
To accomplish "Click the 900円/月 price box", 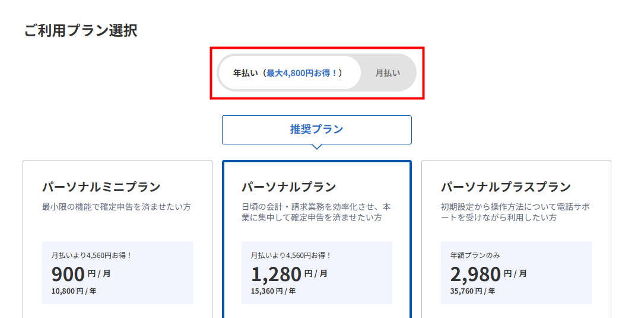I will coord(118,273).
